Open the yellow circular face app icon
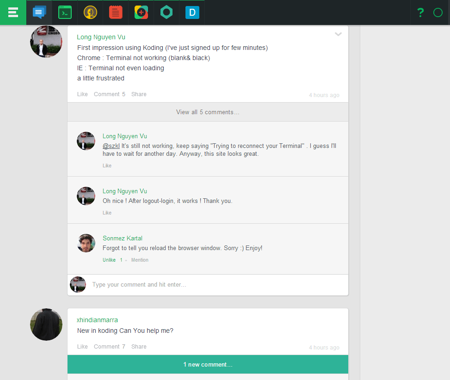This screenshot has height=380, width=450. coord(90,12)
